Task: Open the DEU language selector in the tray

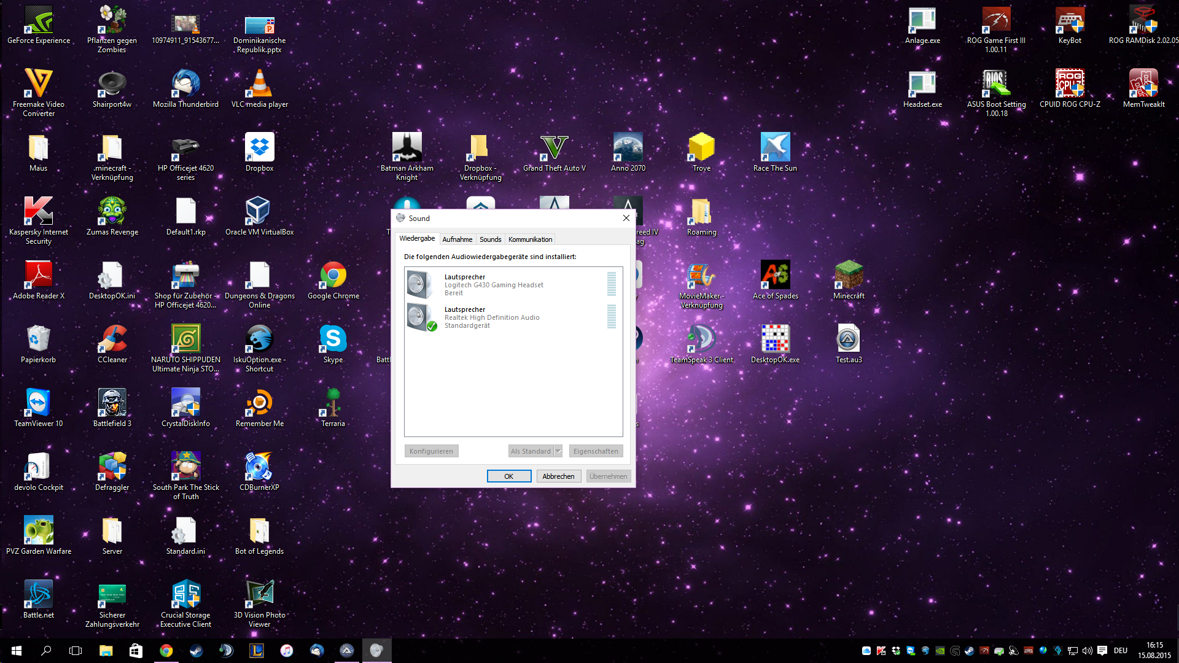Action: pos(1121,651)
